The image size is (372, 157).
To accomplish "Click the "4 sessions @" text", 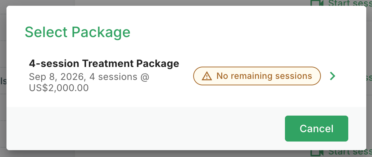I will coord(119,77).
